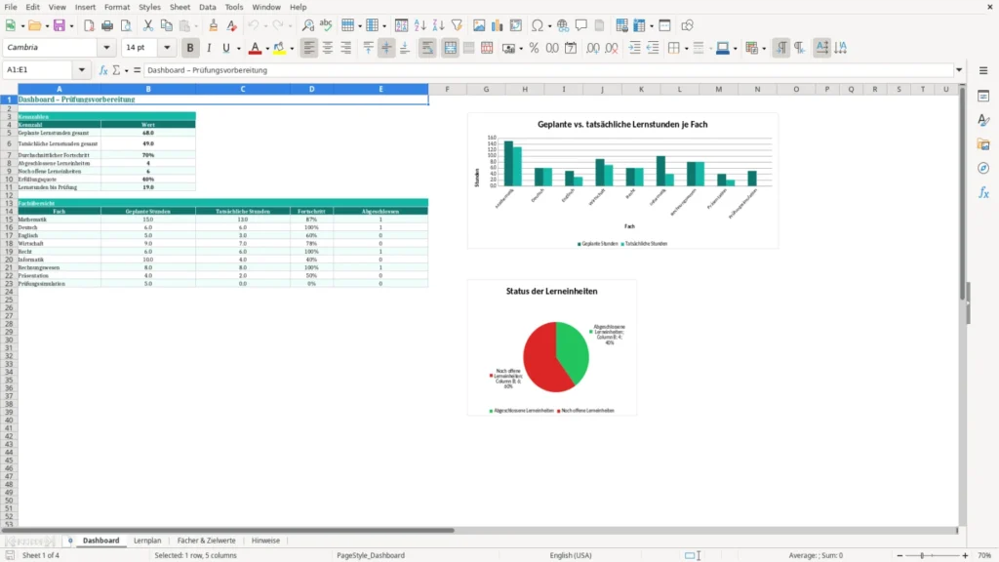Toggle Underline formatting
This screenshot has height=562, width=999.
(225, 48)
